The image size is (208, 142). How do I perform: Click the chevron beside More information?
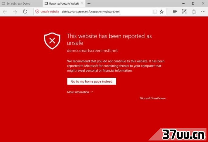click(92, 92)
